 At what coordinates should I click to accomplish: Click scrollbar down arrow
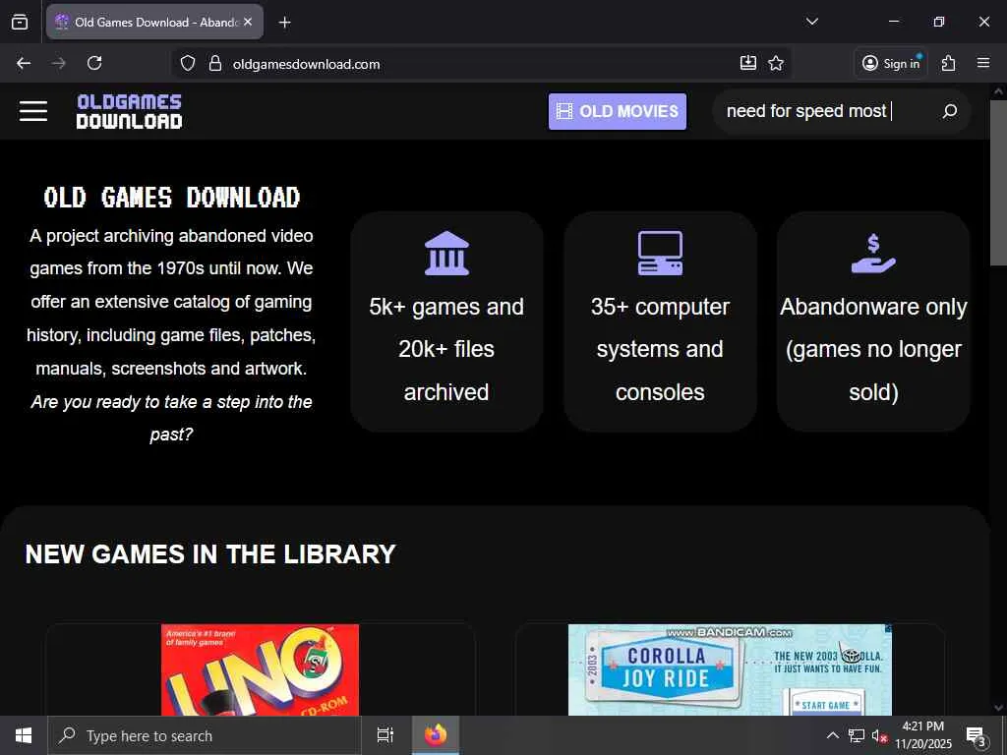tap(998, 708)
